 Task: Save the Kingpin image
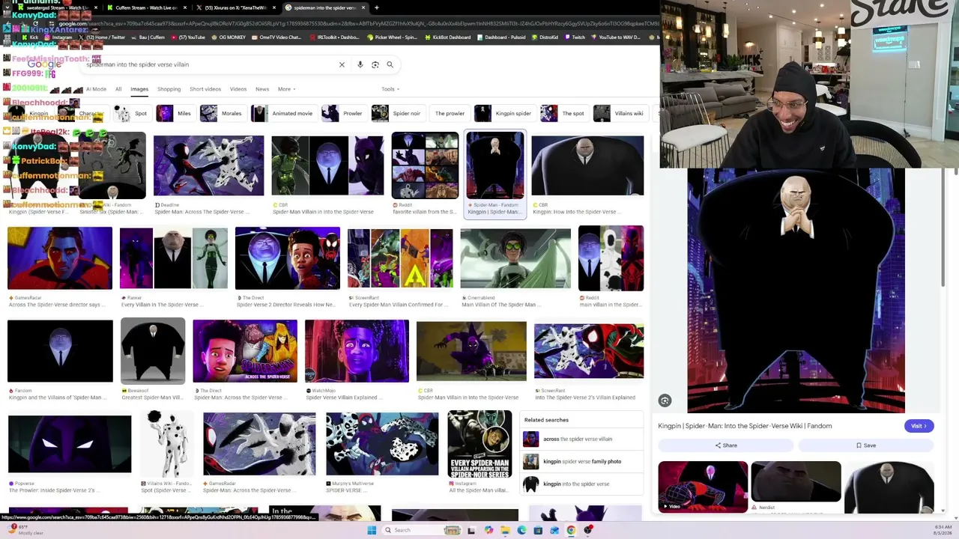(x=866, y=445)
